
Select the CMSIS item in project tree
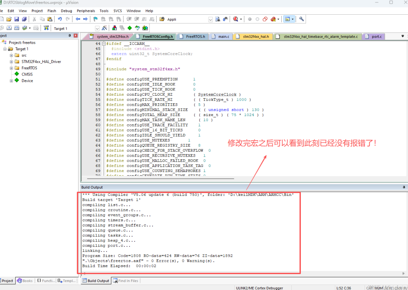27,74
